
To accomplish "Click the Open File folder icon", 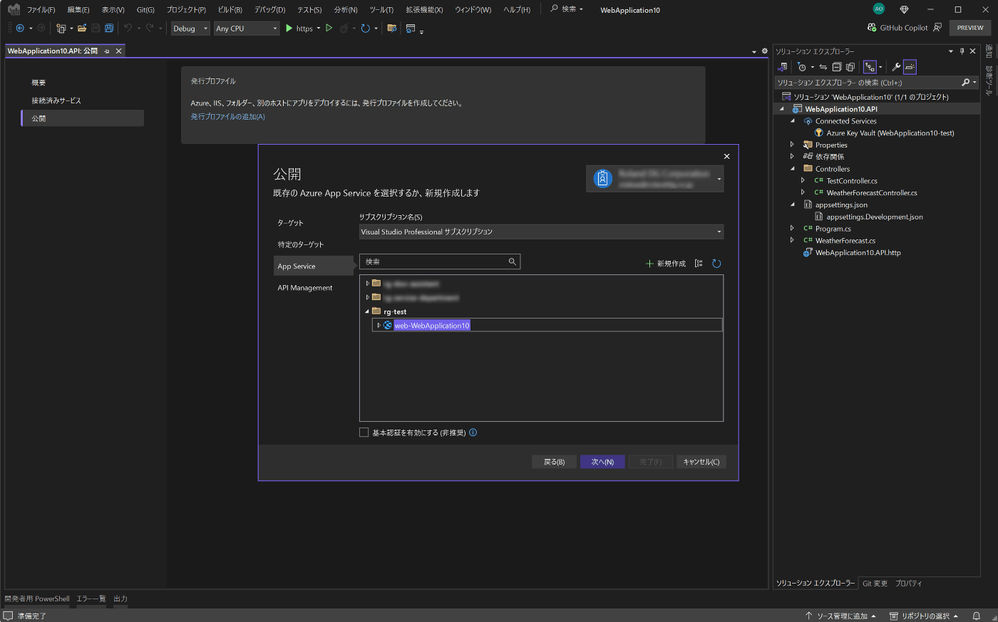I will tap(82, 28).
